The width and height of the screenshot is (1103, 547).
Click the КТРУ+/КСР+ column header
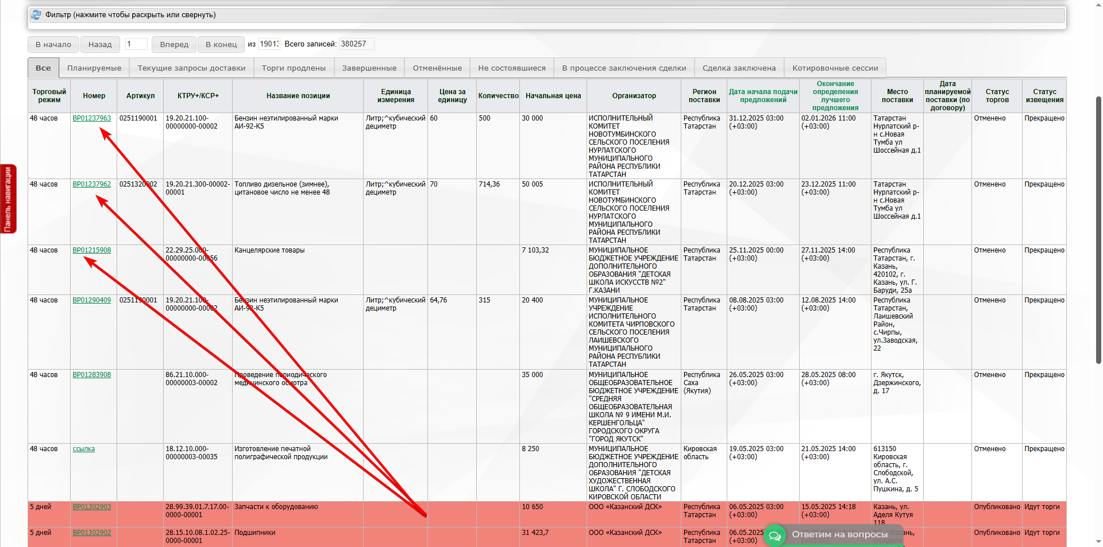198,96
